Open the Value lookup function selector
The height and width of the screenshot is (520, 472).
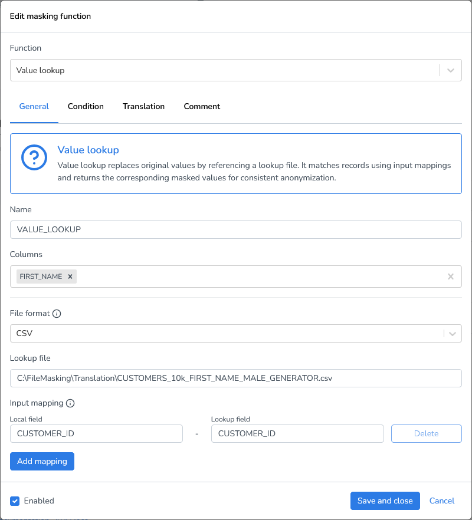[224, 70]
